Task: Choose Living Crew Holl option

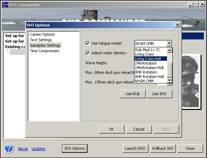Action: pyautogui.click(x=150, y=59)
